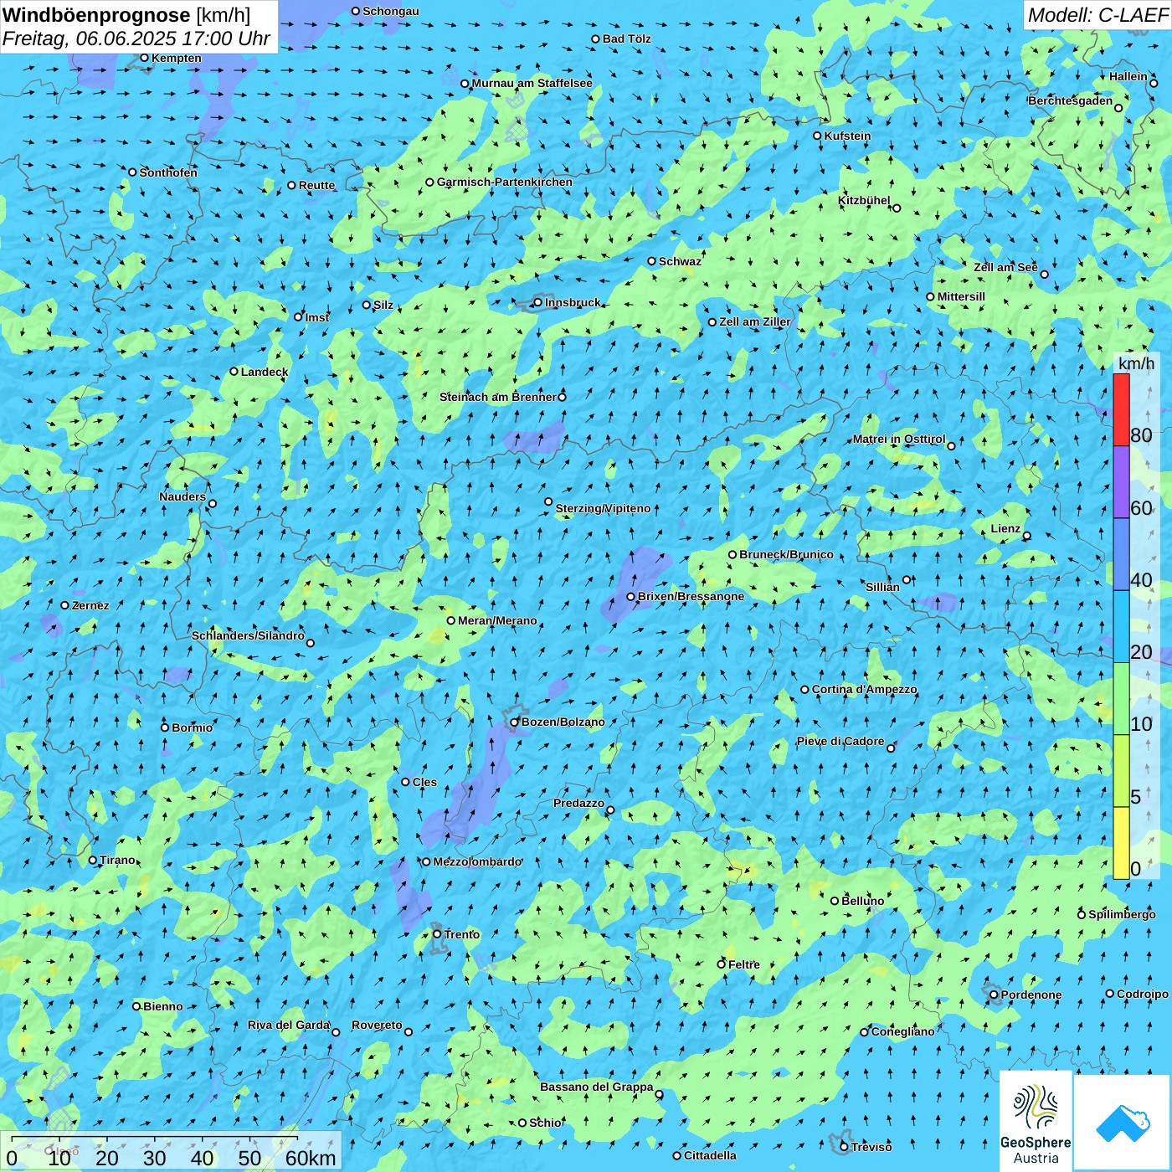Click the 'Bormio' label
Screen dimensions: 1172x1172
click(x=192, y=727)
